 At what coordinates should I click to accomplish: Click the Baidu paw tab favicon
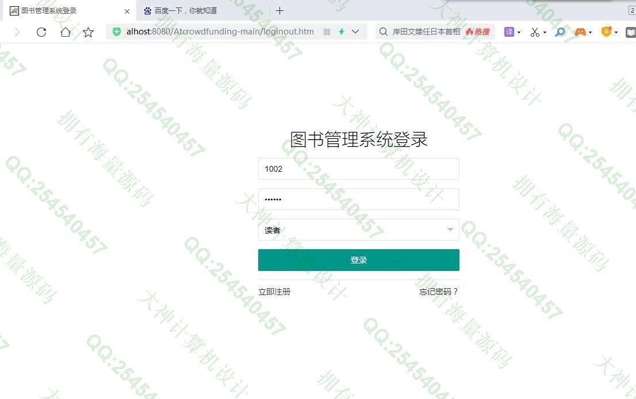click(148, 11)
